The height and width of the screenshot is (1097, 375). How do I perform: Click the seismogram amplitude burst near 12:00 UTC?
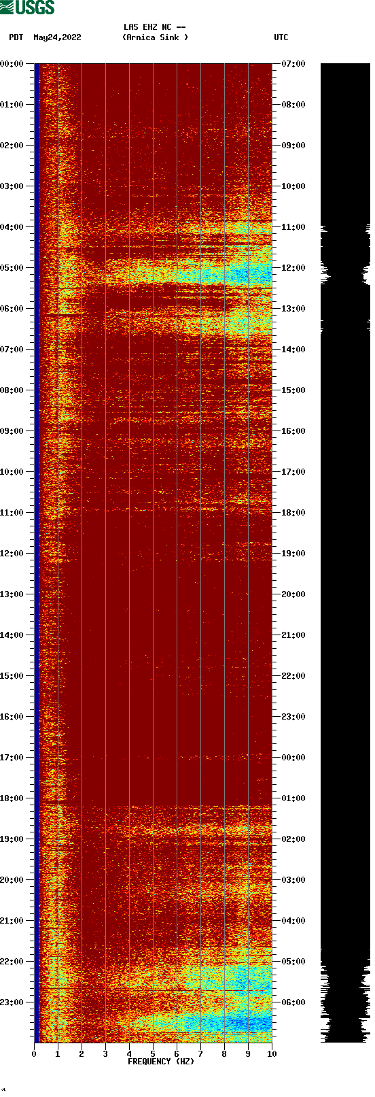click(345, 272)
